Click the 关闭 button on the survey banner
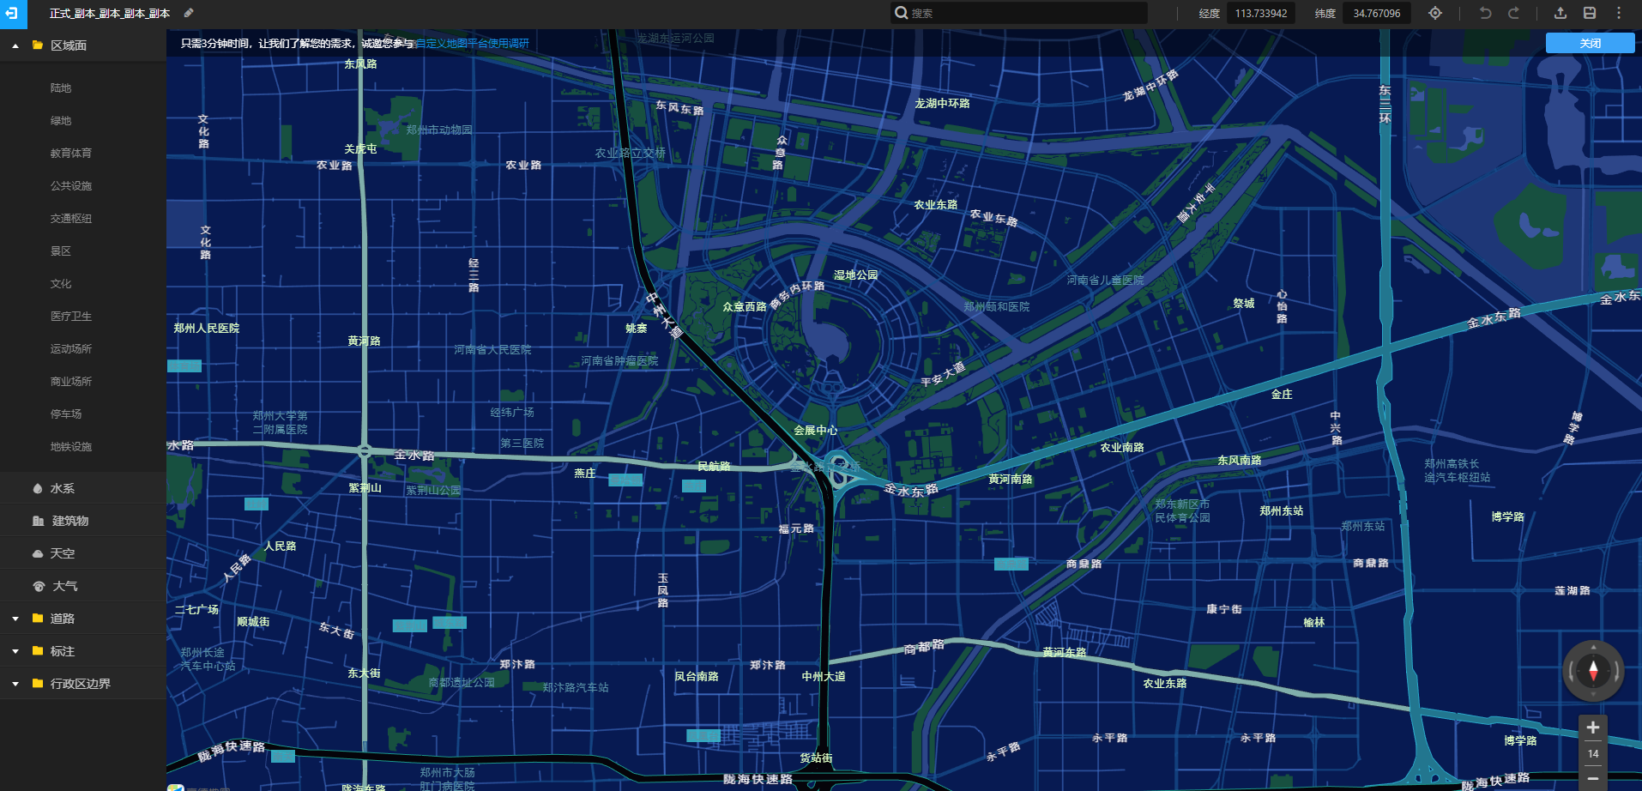Screen dimensions: 1642x791 pyautogui.click(x=1590, y=43)
